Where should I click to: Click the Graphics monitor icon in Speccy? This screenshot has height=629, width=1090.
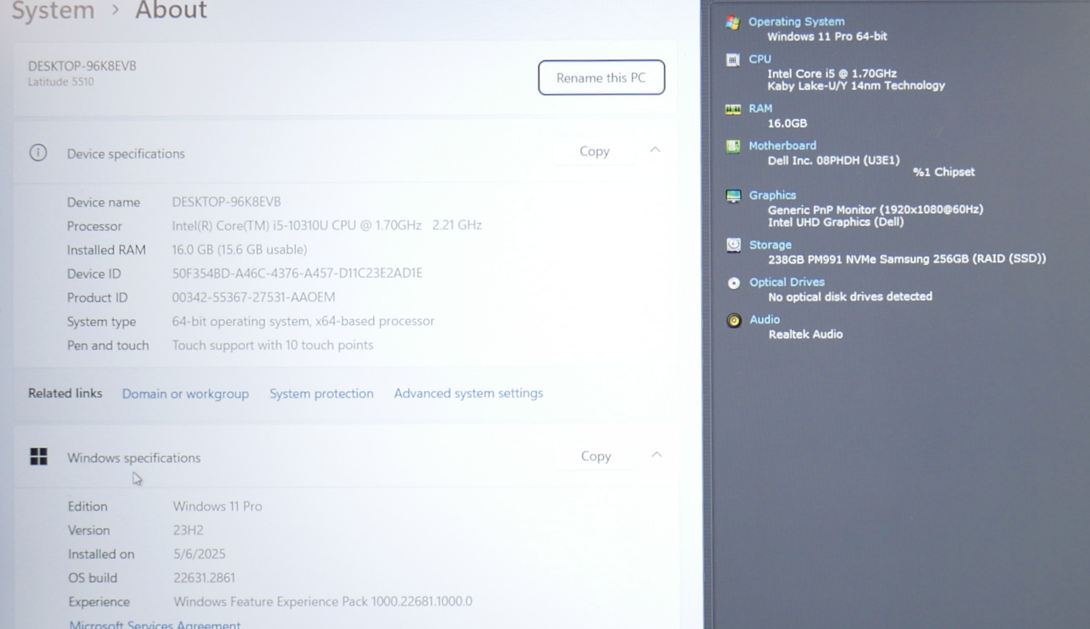pos(733,196)
